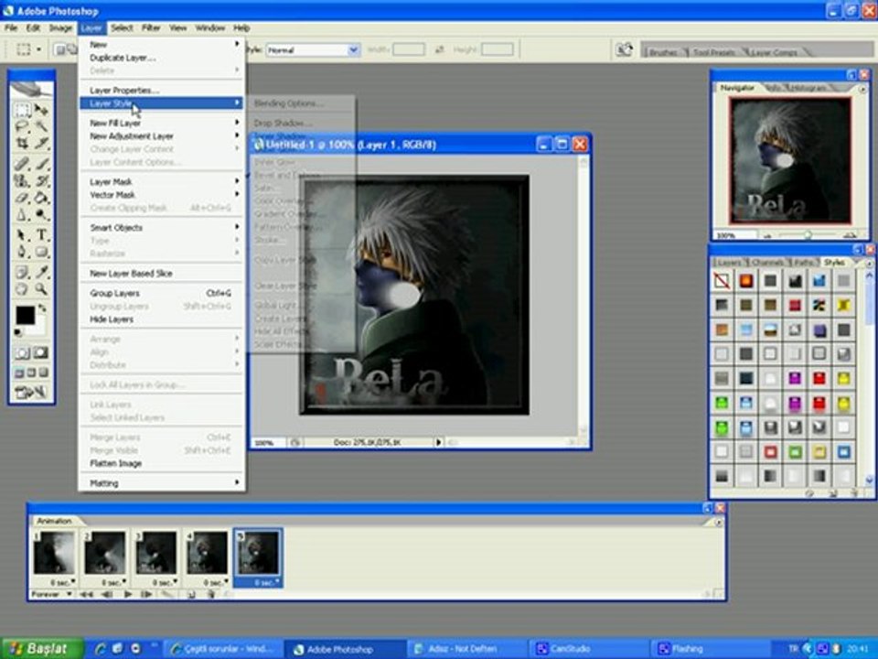The width and height of the screenshot is (878, 659).
Task: Select the History Brush tool
Action: [41, 180]
